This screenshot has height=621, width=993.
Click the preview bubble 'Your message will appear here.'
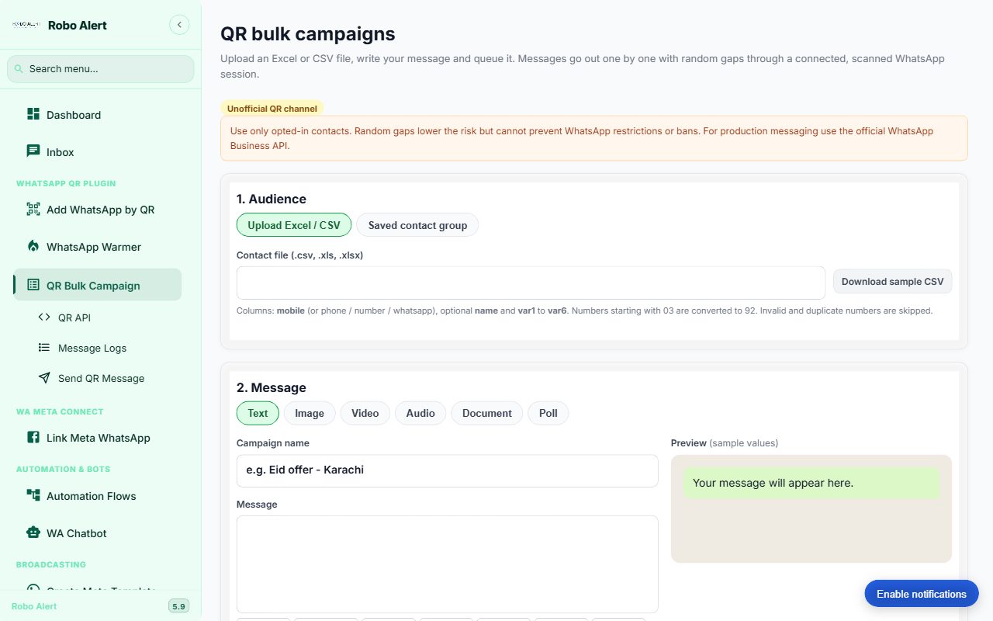point(811,483)
